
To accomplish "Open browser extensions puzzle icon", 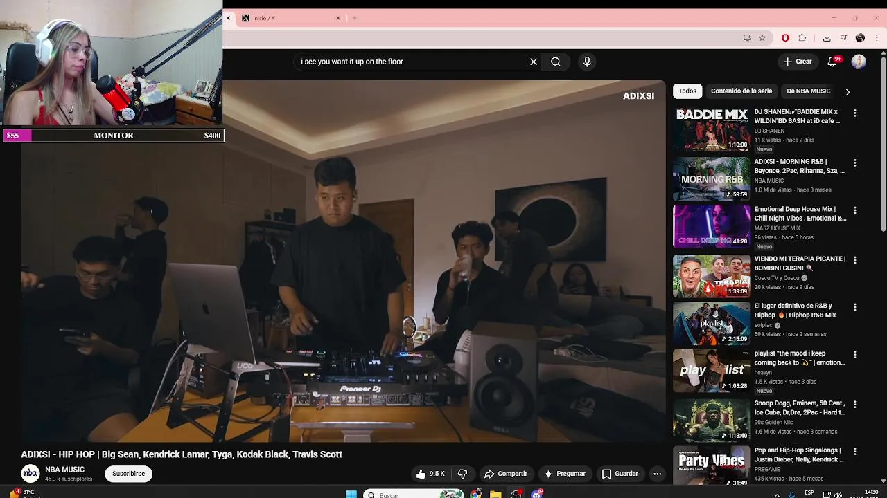I will pyautogui.click(x=802, y=38).
